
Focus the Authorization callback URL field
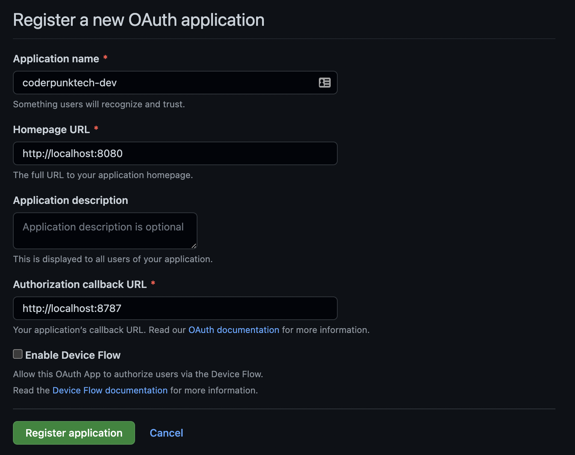coord(175,308)
